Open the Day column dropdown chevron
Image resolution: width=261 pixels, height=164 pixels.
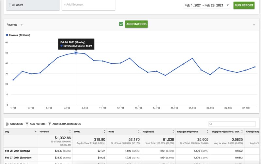click(36, 132)
